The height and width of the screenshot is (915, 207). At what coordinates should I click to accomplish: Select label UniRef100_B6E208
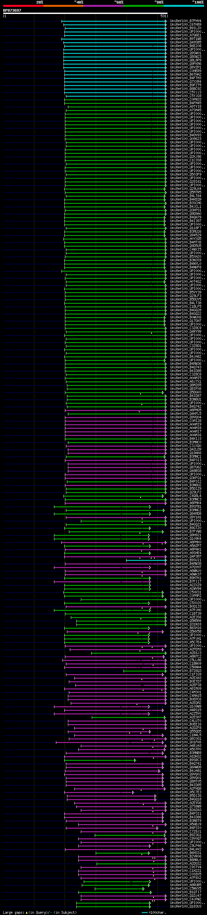tap(185, 46)
